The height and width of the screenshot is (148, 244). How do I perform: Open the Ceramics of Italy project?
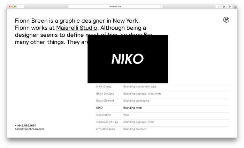(107, 122)
